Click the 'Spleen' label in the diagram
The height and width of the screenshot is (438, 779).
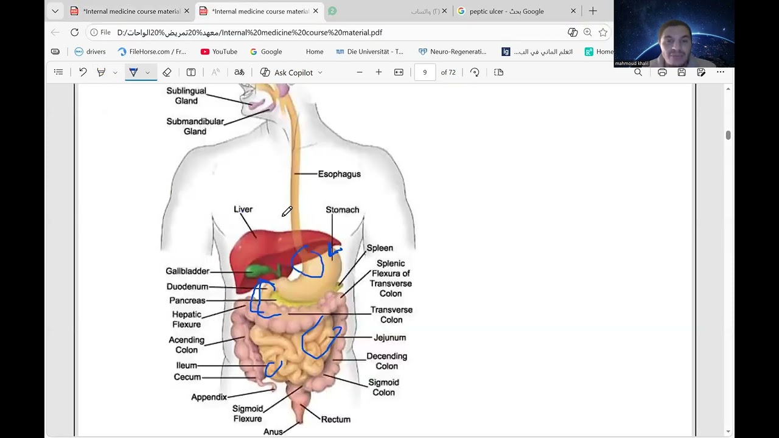pos(380,248)
